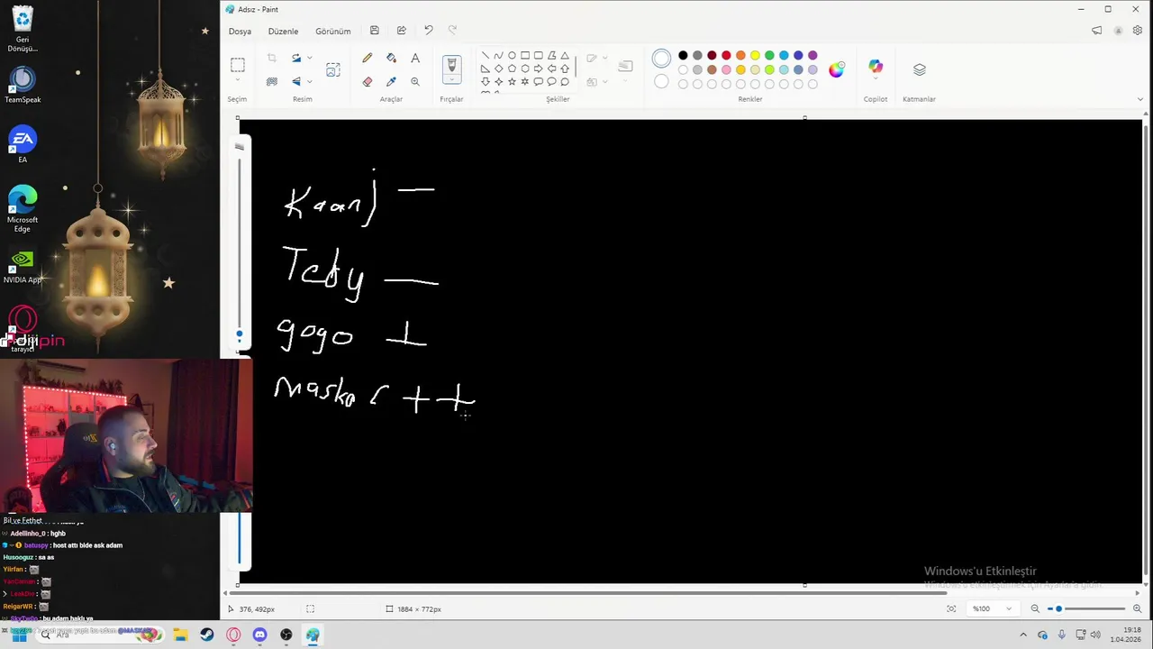Screen dimensions: 1153x649
Task: Choose the Text tool (A)
Action: (x=415, y=58)
